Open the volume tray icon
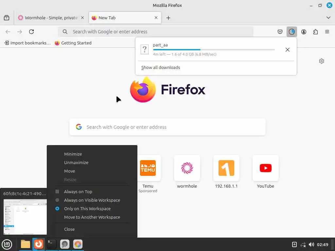Screen dimensions: 335x251 pyautogui.click(x=311, y=244)
